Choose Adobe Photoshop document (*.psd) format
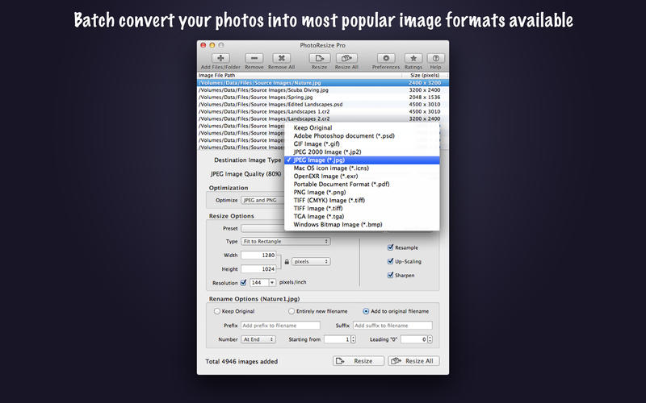The width and height of the screenshot is (646, 403). [362, 135]
